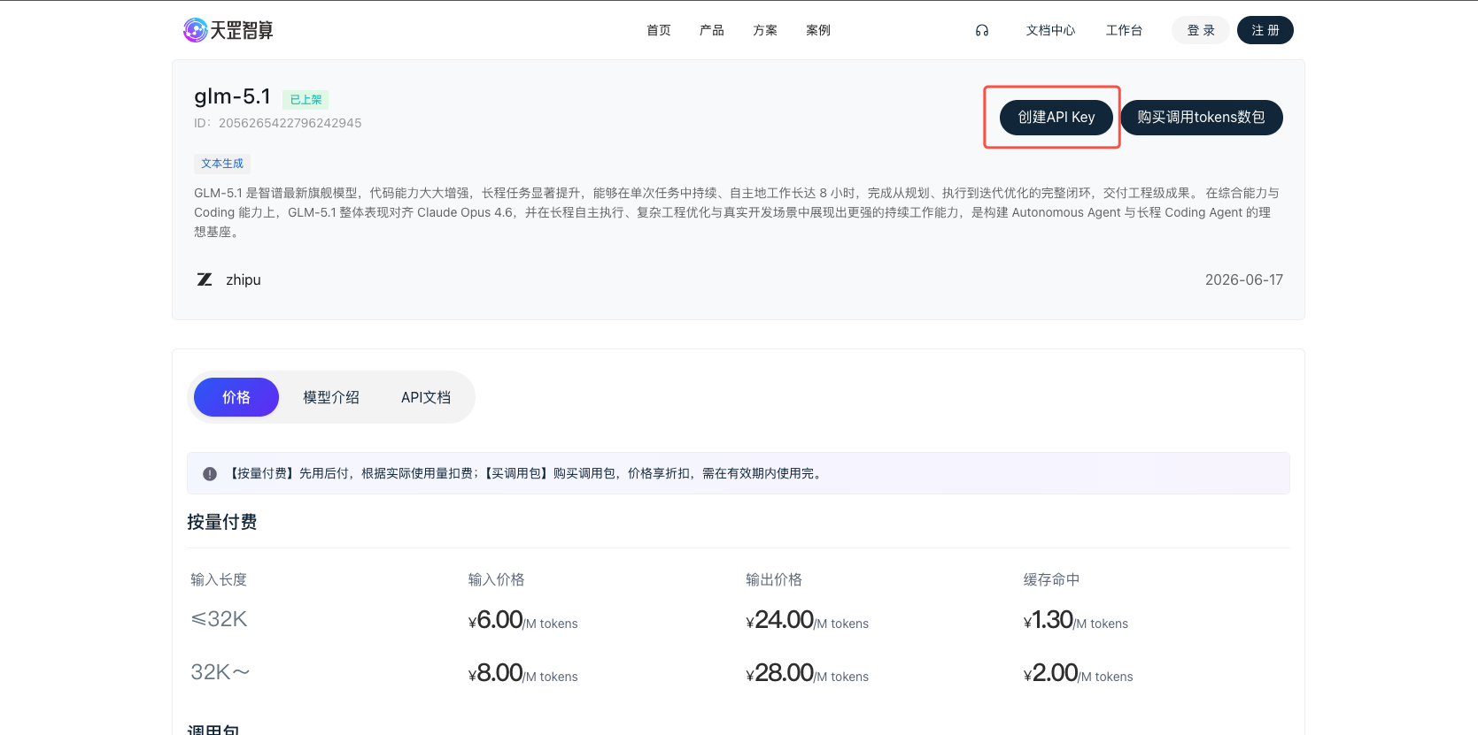Click 购买调用tokens数包 button
1478x735 pixels.
tap(1202, 118)
